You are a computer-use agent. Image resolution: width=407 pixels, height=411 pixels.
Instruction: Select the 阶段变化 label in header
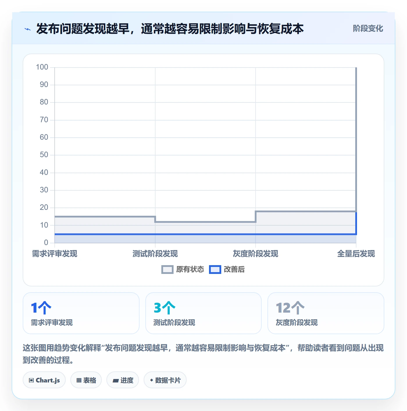(368, 29)
